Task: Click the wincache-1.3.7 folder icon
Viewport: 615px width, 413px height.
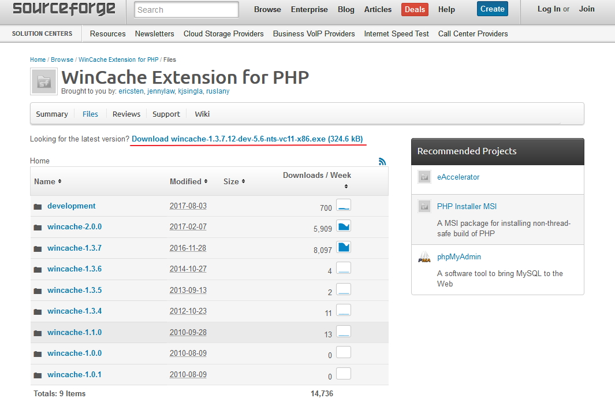Action: click(38, 248)
